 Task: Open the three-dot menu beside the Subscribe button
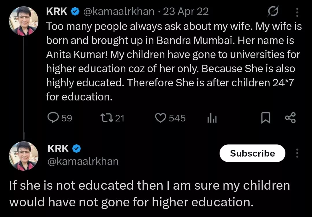(297, 153)
